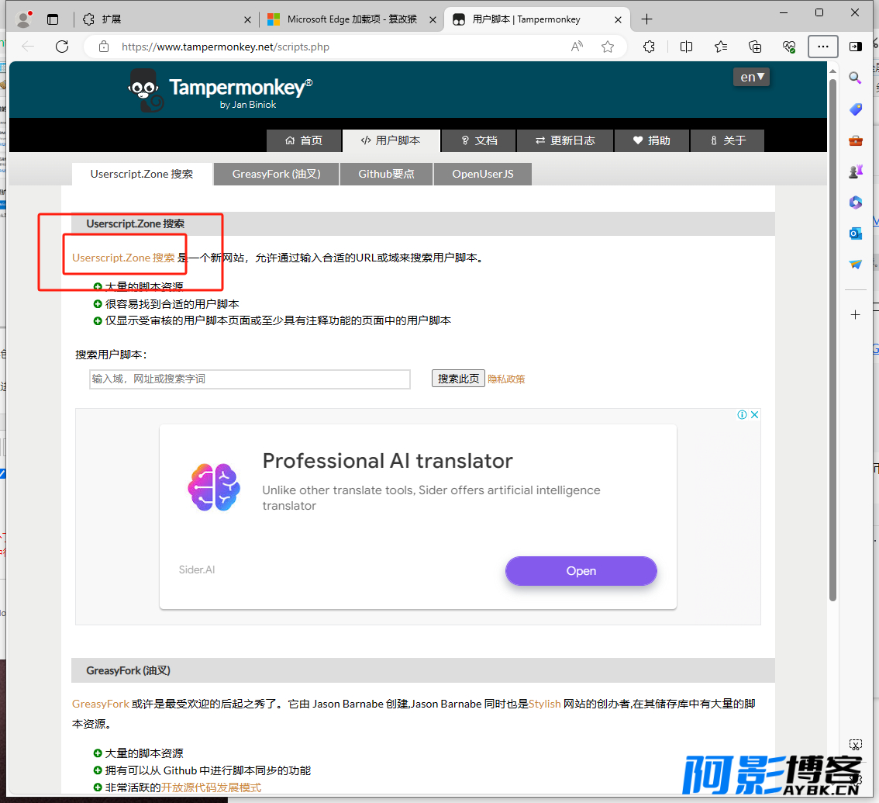The image size is (879, 803).
Task: Click the Tampermonkey logo
Action: click(x=220, y=90)
